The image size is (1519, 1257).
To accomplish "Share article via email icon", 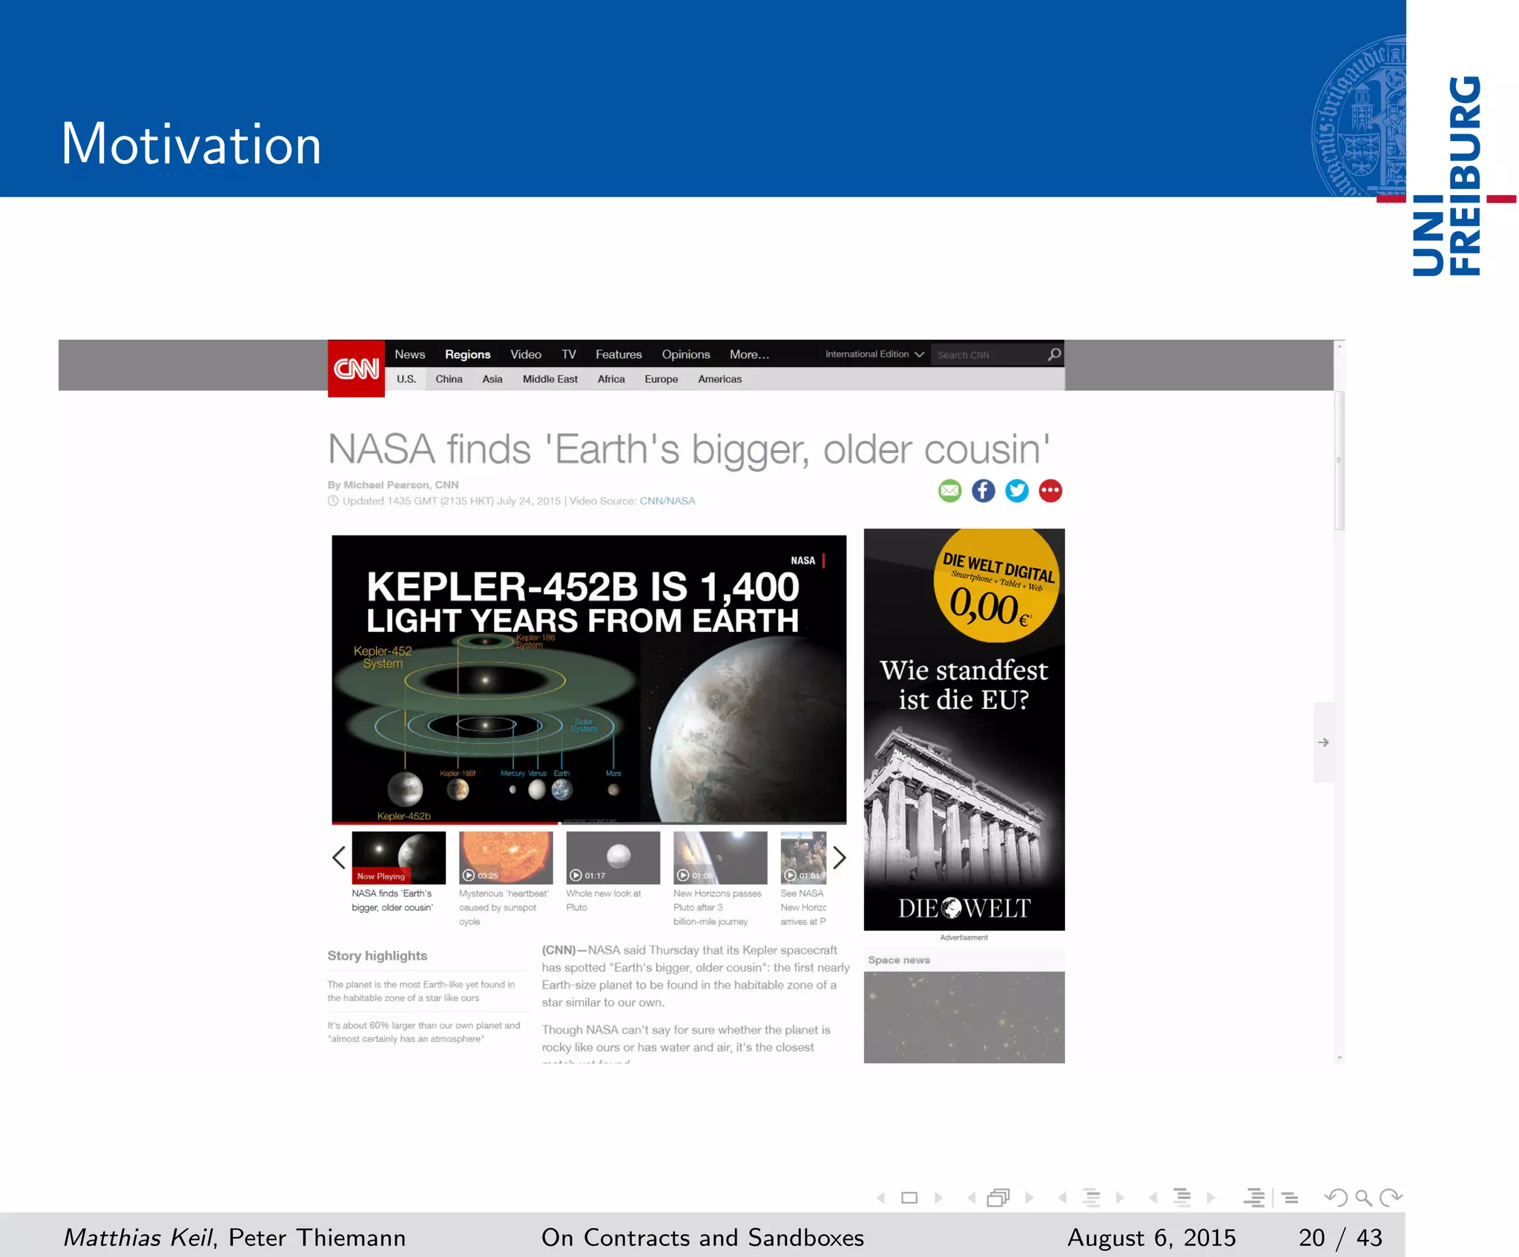I will tap(949, 491).
